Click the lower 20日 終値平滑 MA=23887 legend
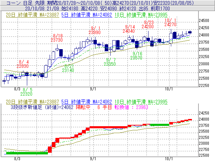The height and width of the screenshot is (163, 215). [32, 102]
